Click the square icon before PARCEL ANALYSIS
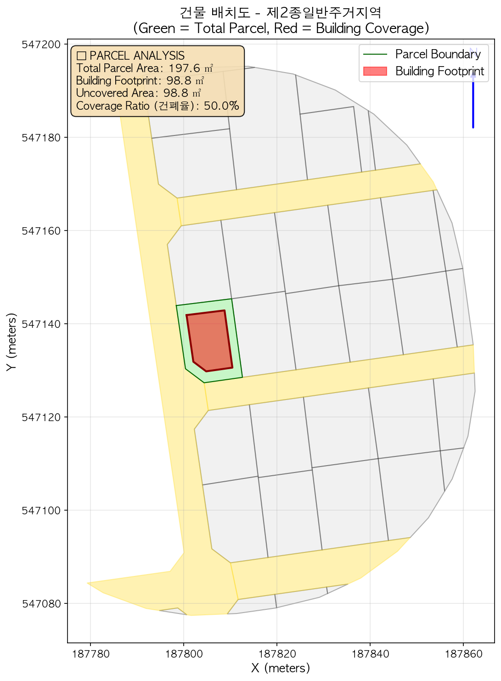The width and height of the screenshot is (501, 681). click(x=81, y=56)
